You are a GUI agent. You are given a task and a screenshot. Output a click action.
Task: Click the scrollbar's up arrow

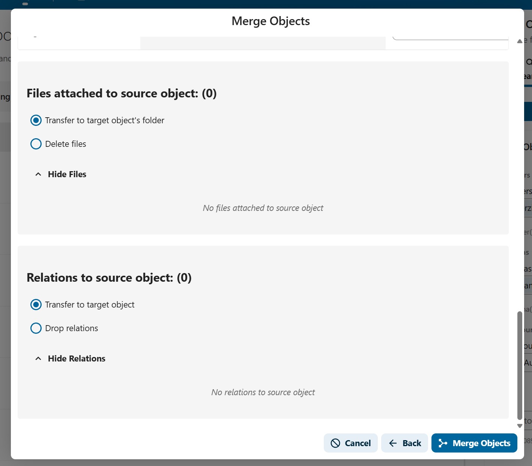(520, 41)
